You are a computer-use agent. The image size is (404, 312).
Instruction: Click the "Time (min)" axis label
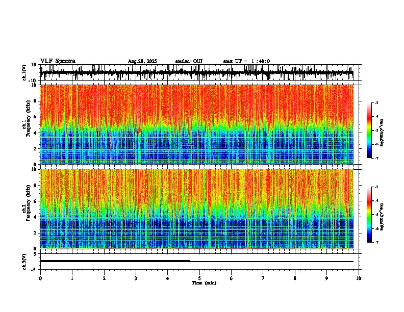[x=204, y=283]
